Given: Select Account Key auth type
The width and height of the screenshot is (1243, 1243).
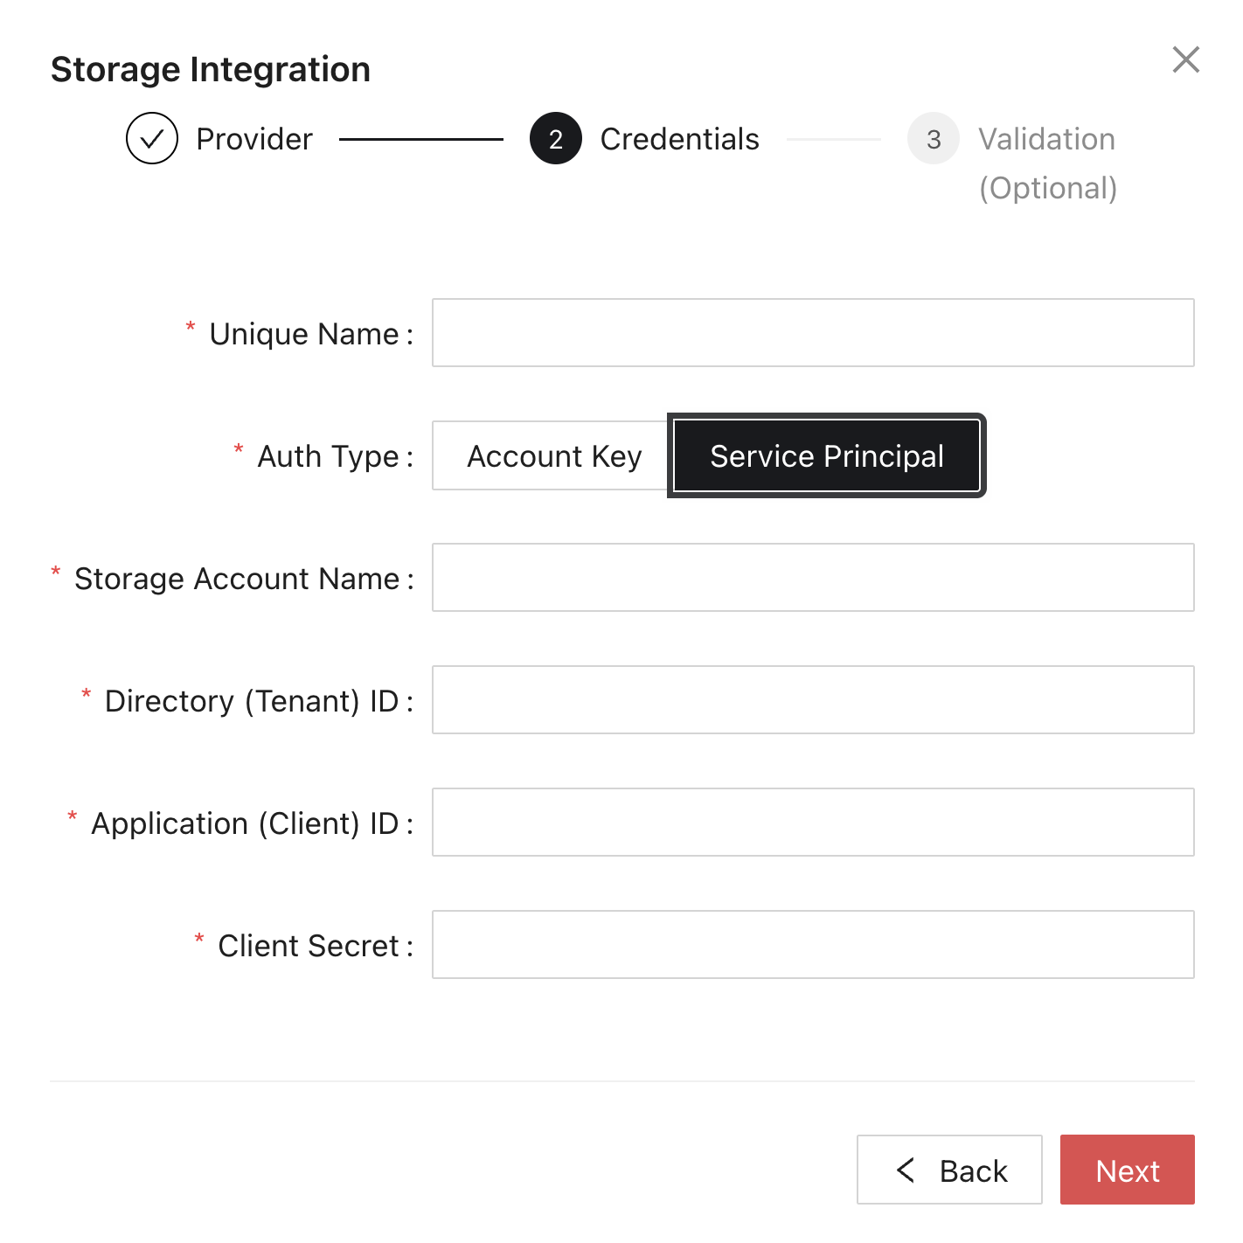Looking at the screenshot, I should [x=554, y=455].
